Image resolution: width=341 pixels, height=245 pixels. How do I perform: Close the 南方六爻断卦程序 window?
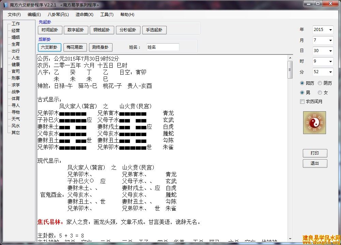pyautogui.click(x=330, y=4)
